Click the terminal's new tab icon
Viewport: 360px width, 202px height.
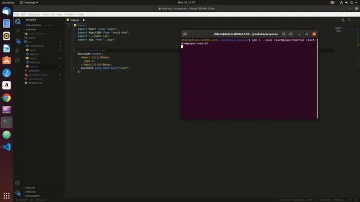tap(185, 34)
